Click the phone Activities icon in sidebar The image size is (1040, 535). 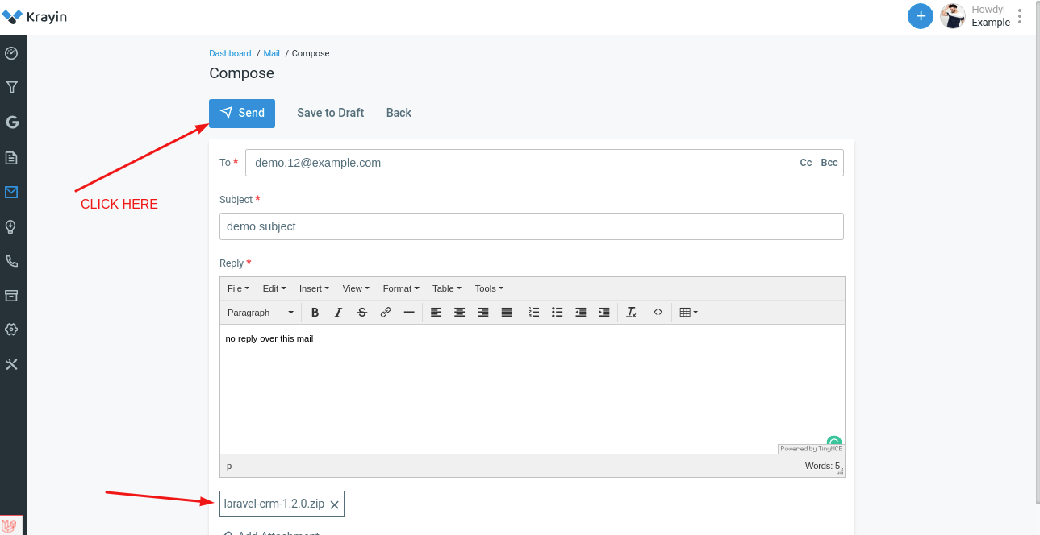tap(12, 261)
